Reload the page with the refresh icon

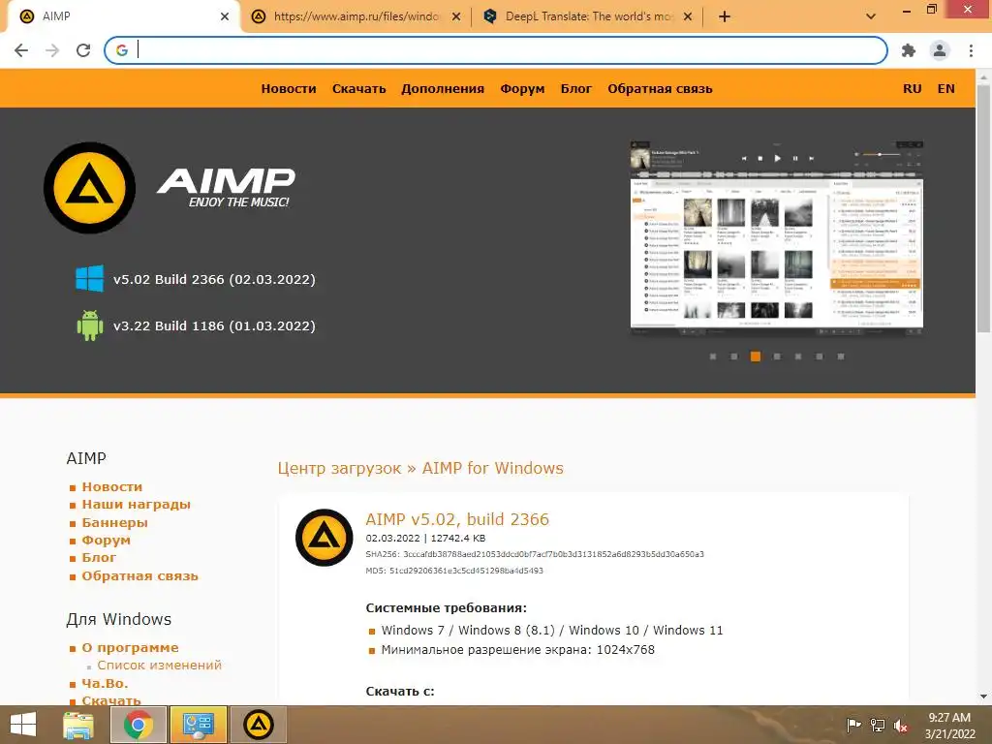click(83, 50)
